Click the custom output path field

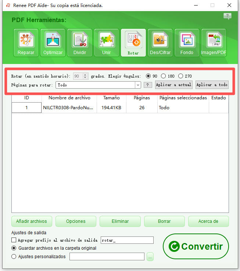(107, 257)
